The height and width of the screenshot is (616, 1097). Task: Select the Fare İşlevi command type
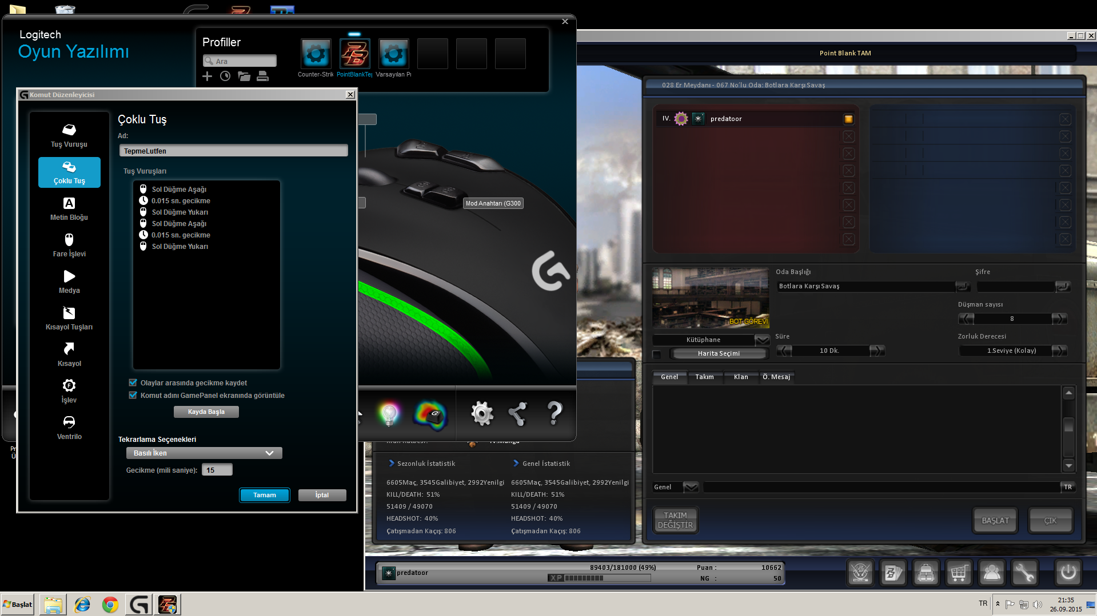(x=69, y=245)
